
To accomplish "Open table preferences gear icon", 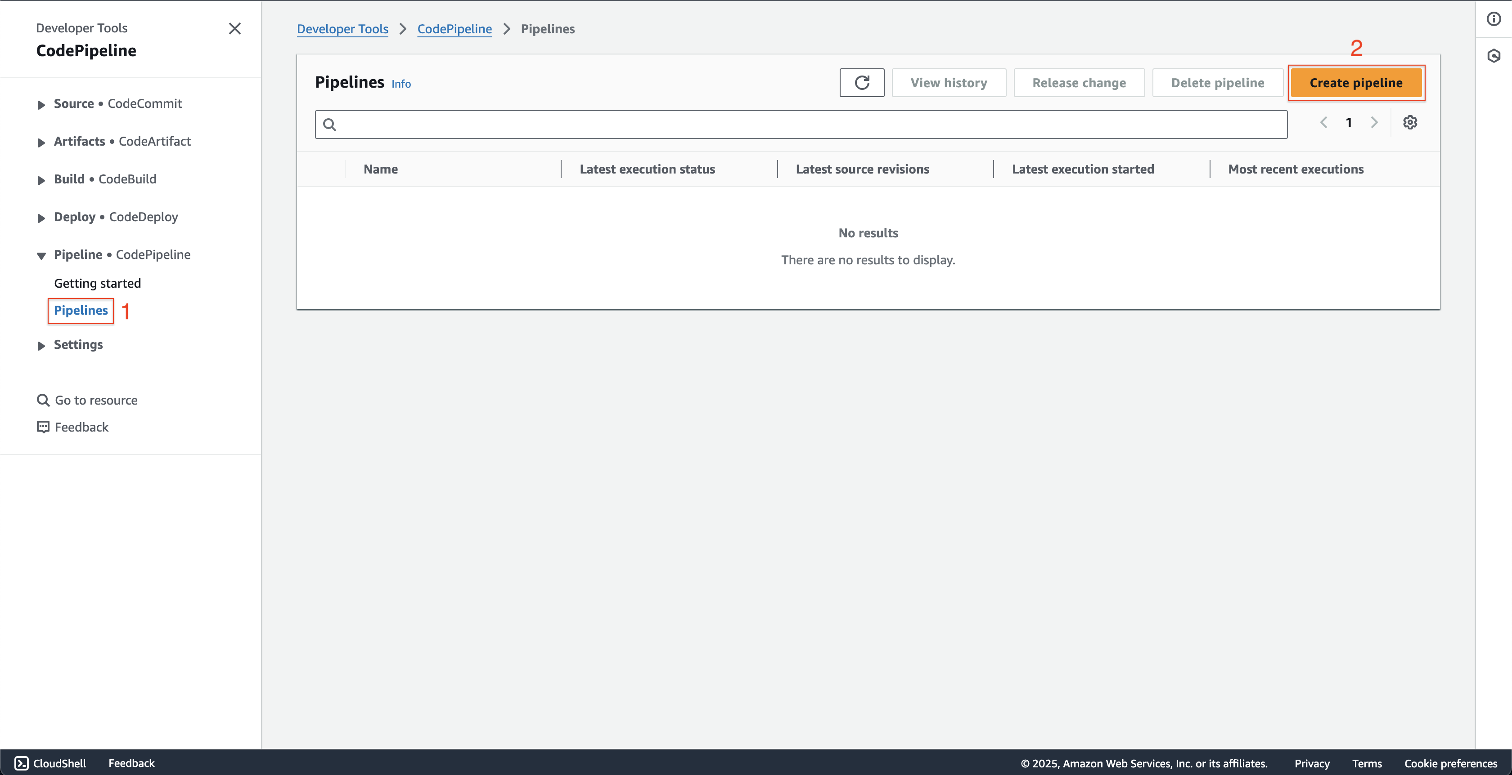I will [1410, 123].
